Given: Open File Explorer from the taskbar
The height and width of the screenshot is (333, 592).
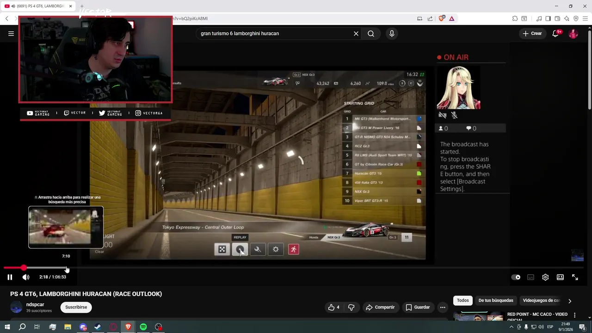Looking at the screenshot, I should pyautogui.click(x=68, y=327).
